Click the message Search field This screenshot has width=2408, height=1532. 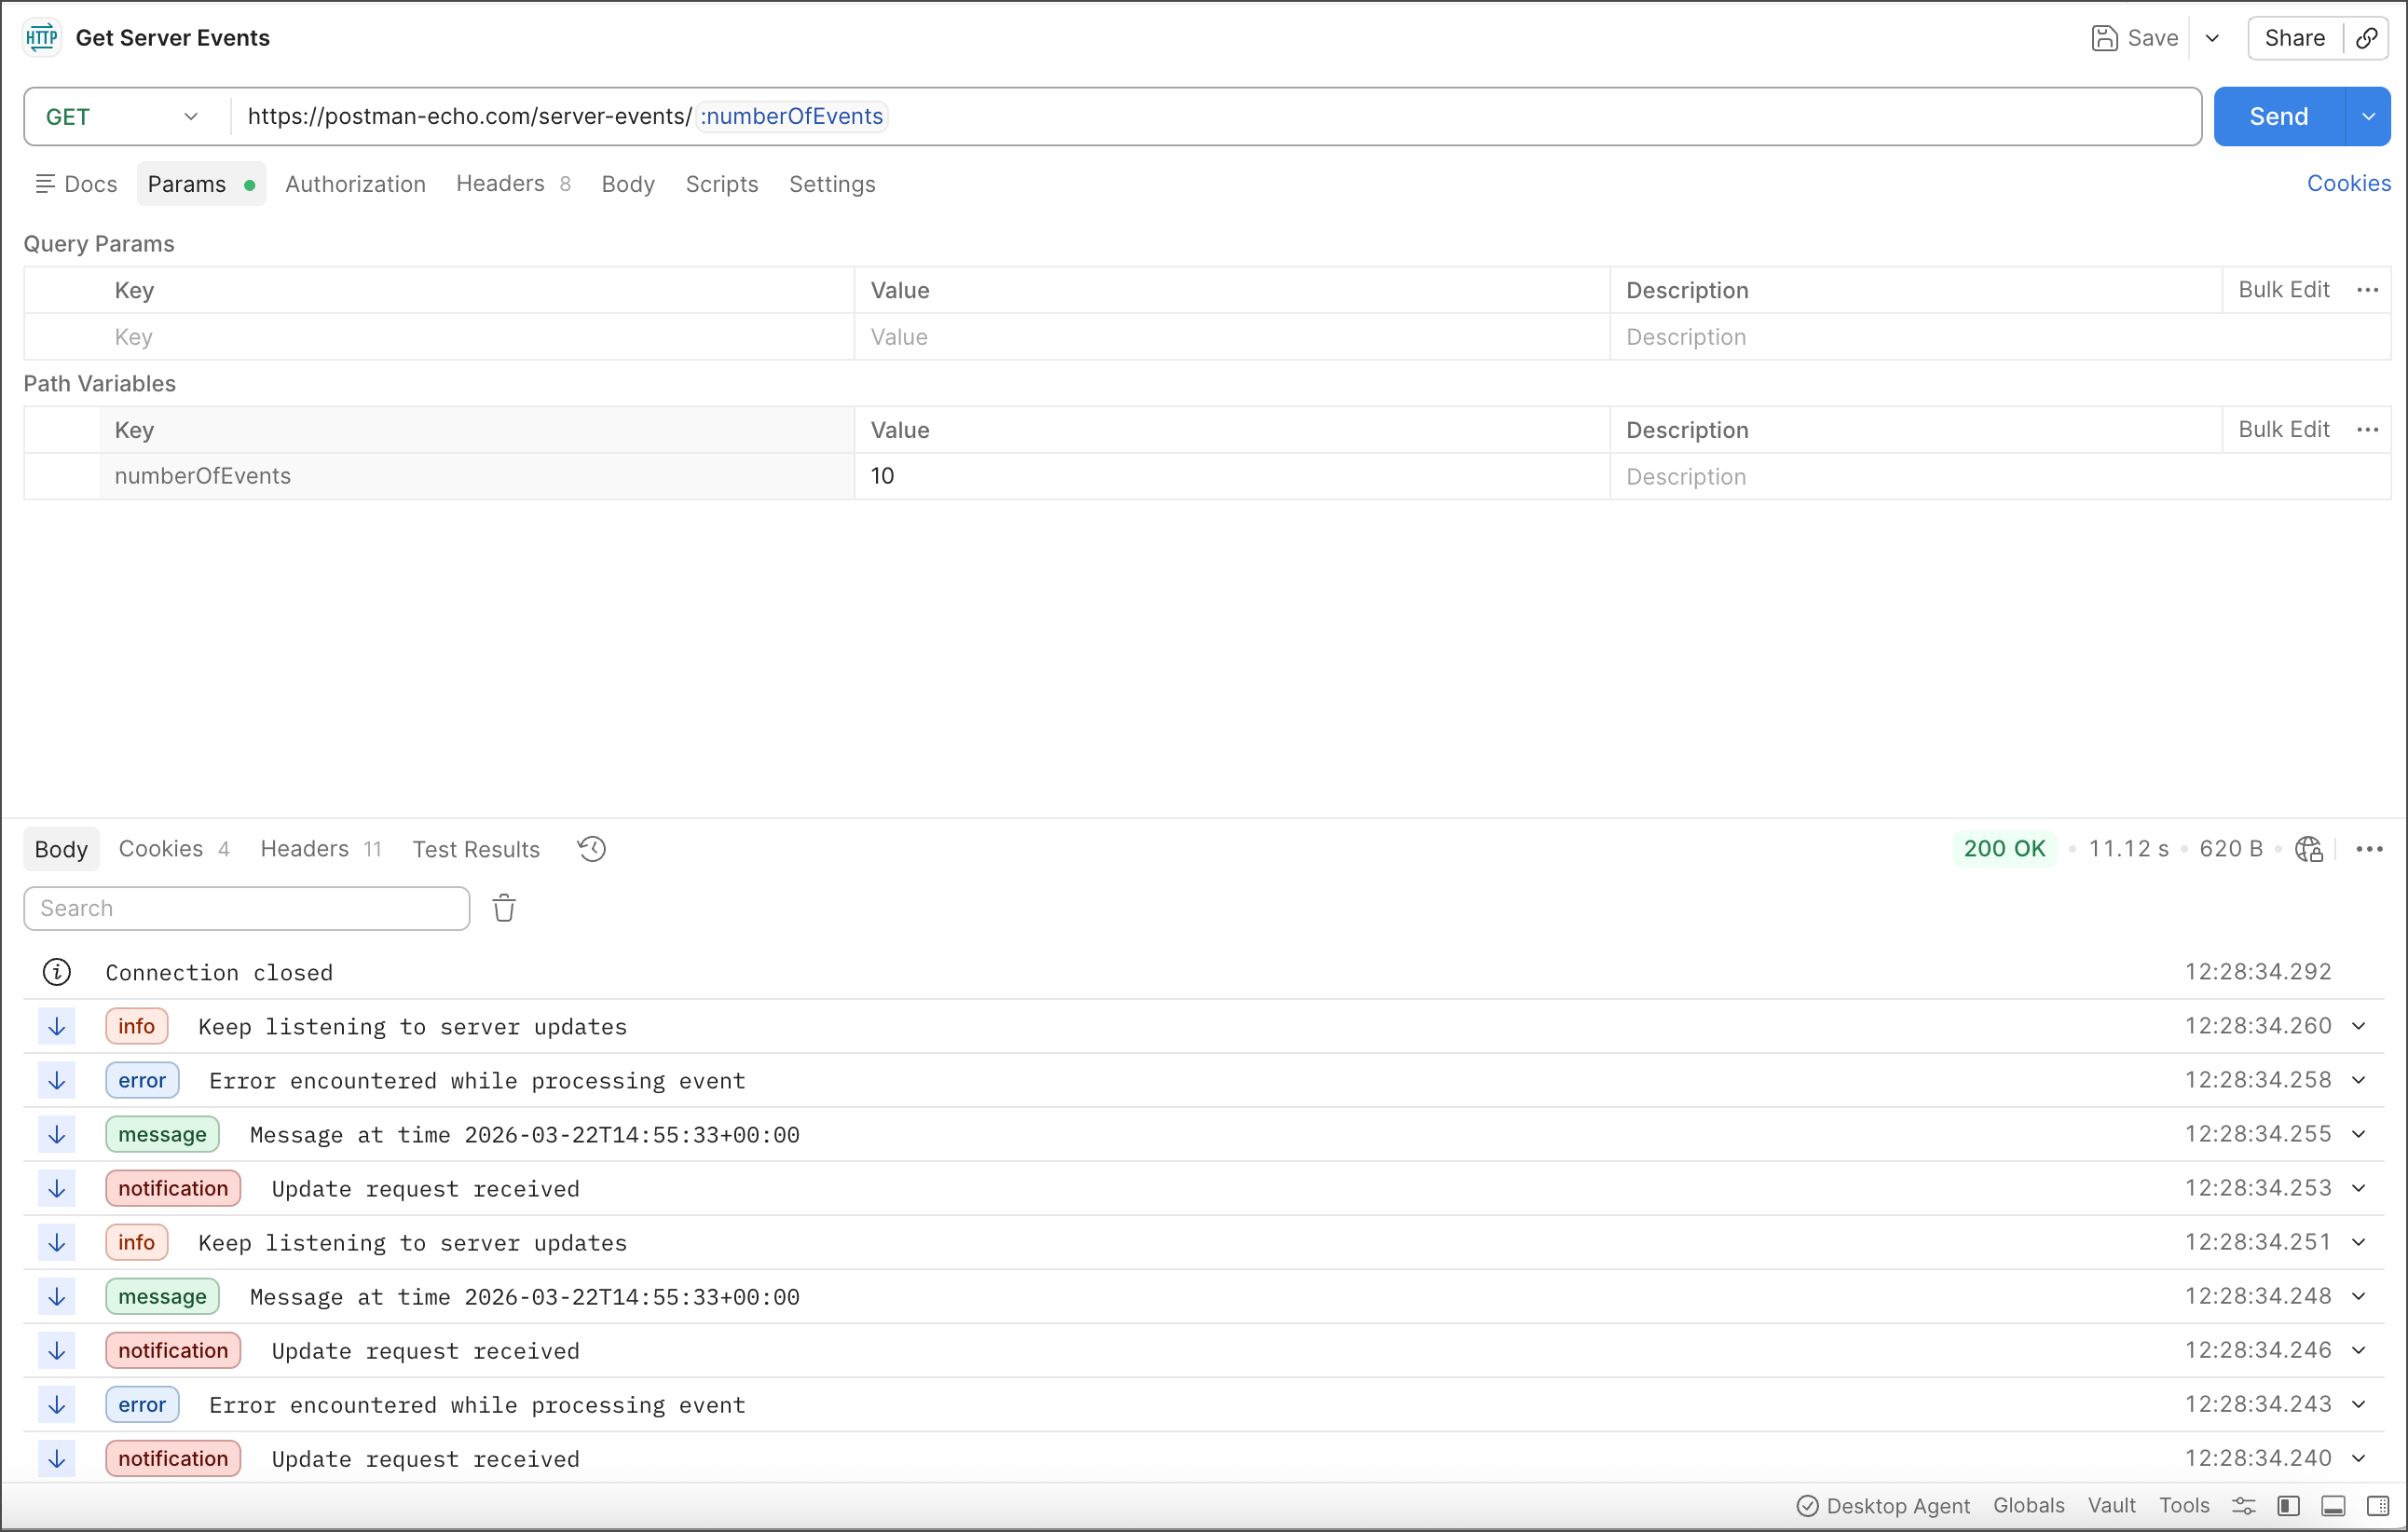(246, 908)
